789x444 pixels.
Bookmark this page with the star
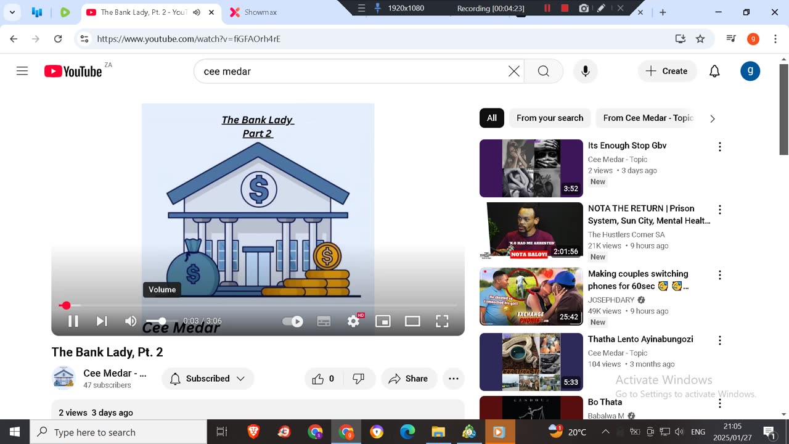pyautogui.click(x=700, y=39)
